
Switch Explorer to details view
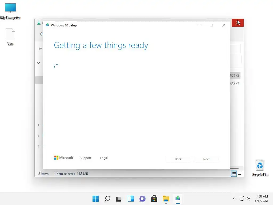[234, 174]
